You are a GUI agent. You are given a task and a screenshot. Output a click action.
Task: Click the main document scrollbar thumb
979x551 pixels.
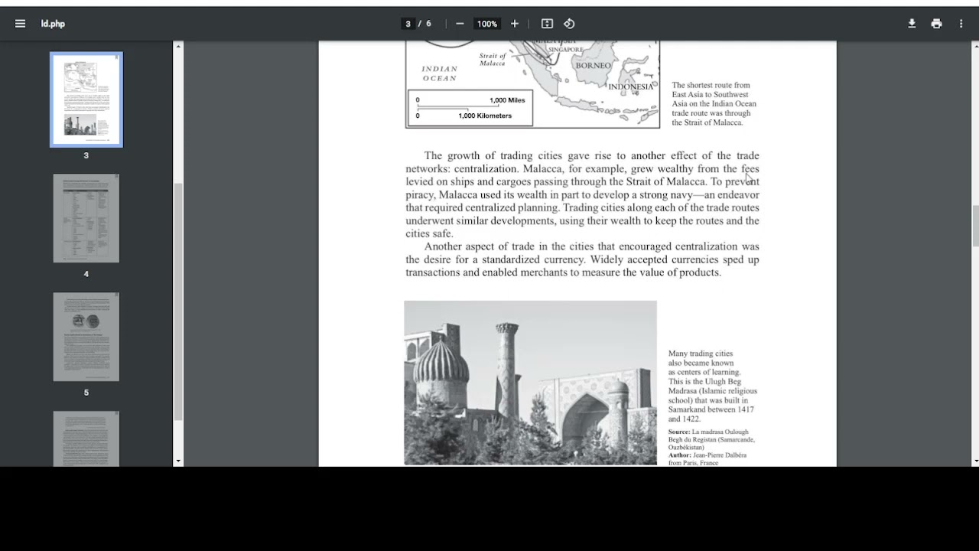(x=974, y=227)
